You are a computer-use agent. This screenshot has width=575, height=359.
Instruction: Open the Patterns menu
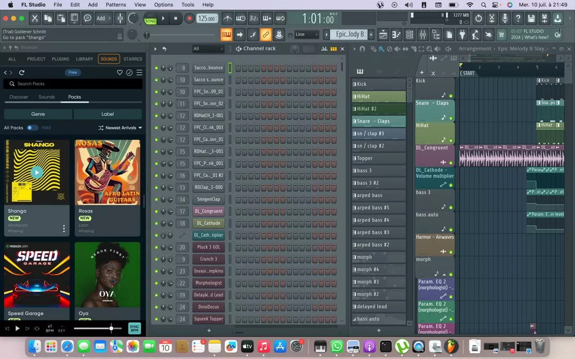click(x=116, y=4)
